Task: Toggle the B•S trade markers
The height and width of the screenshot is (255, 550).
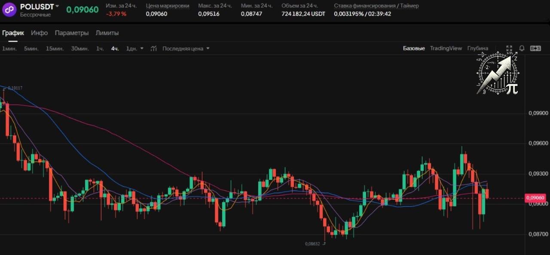Action: pos(535,49)
